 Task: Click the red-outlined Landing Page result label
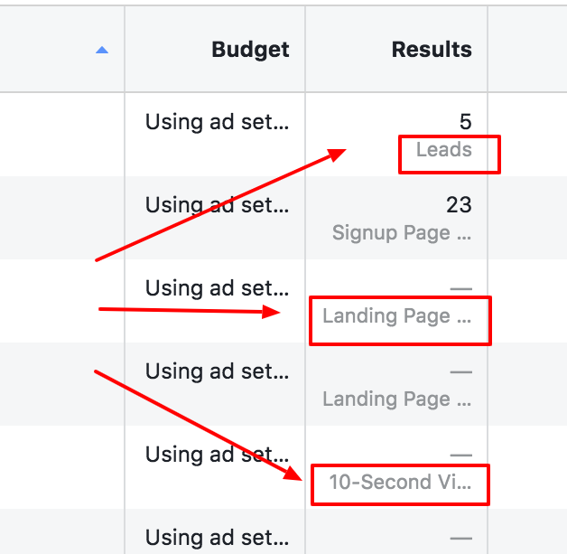(x=397, y=316)
